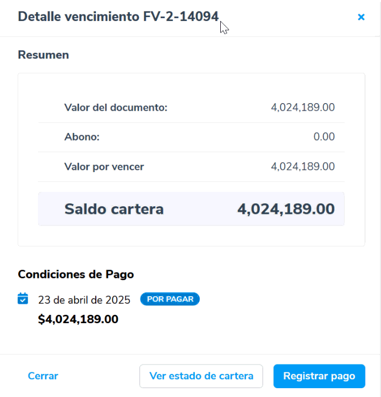Click the Cerrar link
The height and width of the screenshot is (397, 381).
click(43, 376)
